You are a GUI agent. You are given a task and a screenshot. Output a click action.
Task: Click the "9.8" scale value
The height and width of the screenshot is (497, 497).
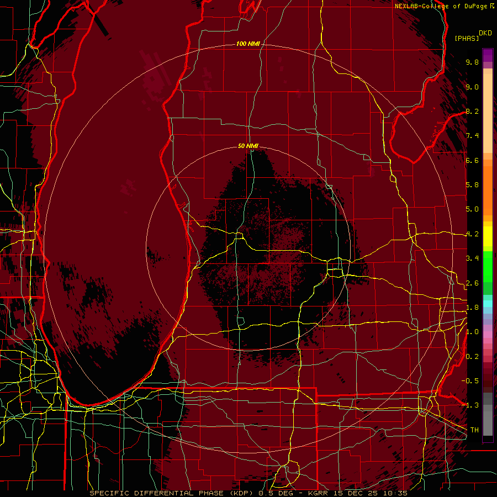[472, 62]
